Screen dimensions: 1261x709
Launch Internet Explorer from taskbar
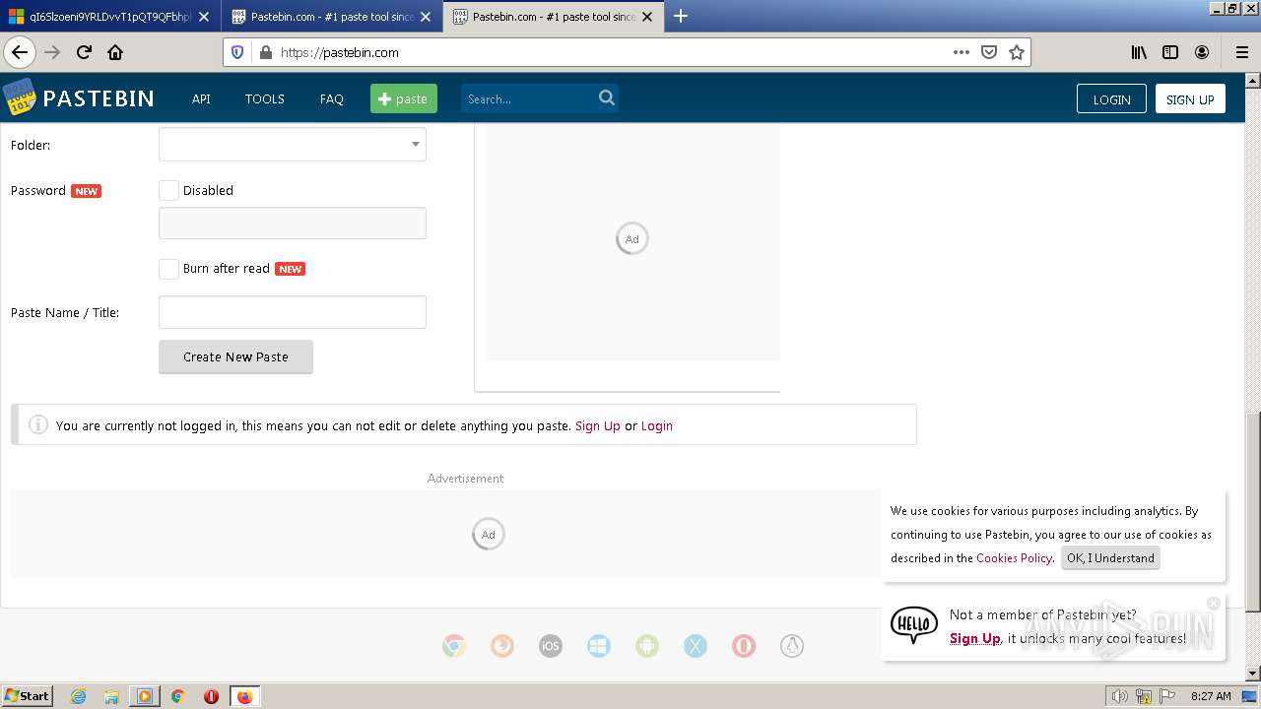pos(78,696)
